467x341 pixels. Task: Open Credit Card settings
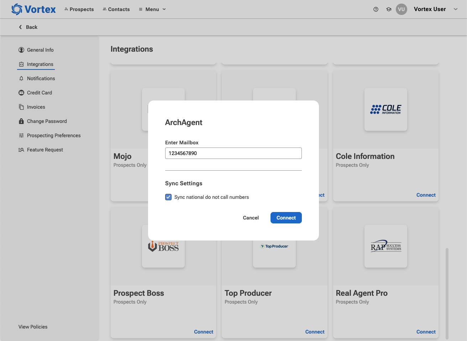tap(35, 93)
